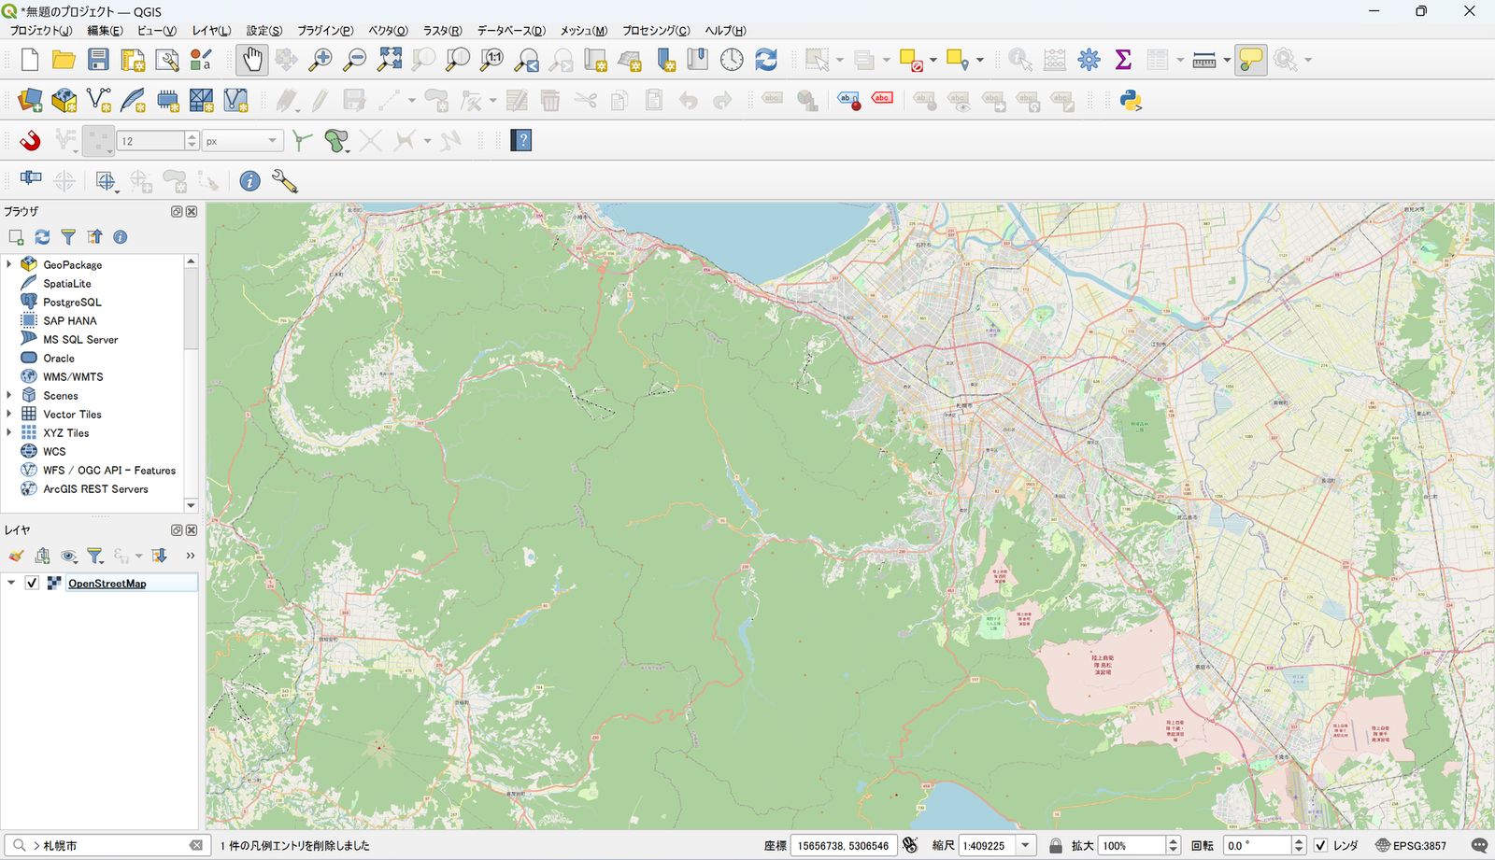Image resolution: width=1495 pixels, height=860 pixels.
Task: Open the プラグイン menu
Action: coord(325,31)
